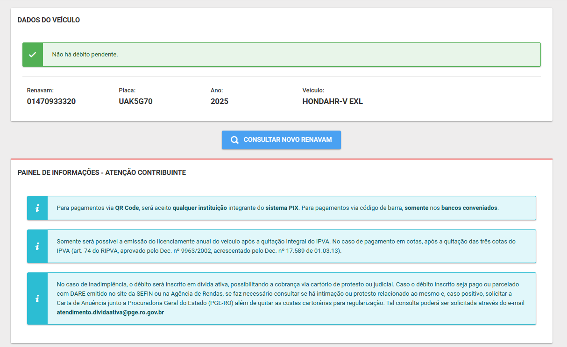567x347 pixels.
Task: Click the Dados do Veículo heading
Action: (49, 20)
